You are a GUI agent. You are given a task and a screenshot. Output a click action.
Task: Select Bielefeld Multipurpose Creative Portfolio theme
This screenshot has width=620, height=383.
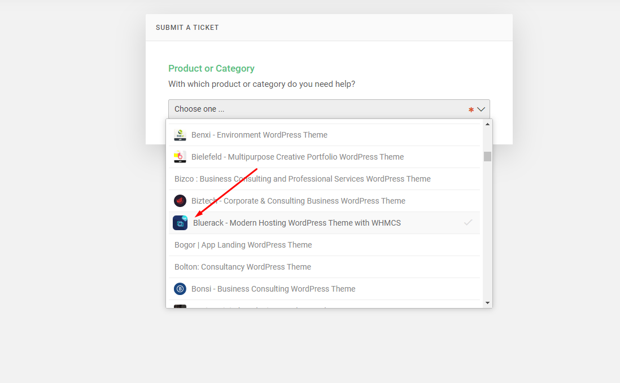[324, 157]
